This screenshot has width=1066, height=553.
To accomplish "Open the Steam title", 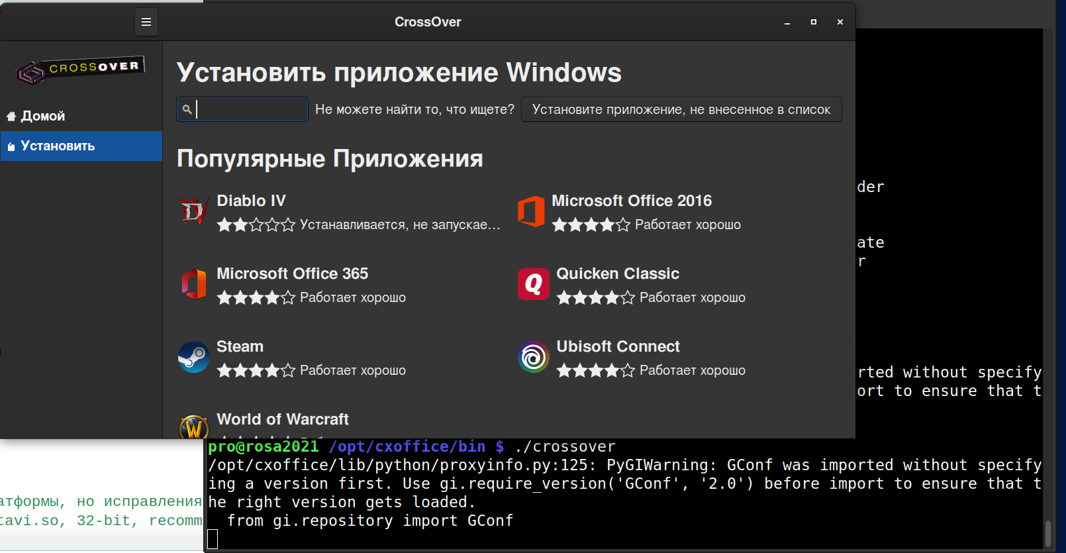I will point(240,346).
